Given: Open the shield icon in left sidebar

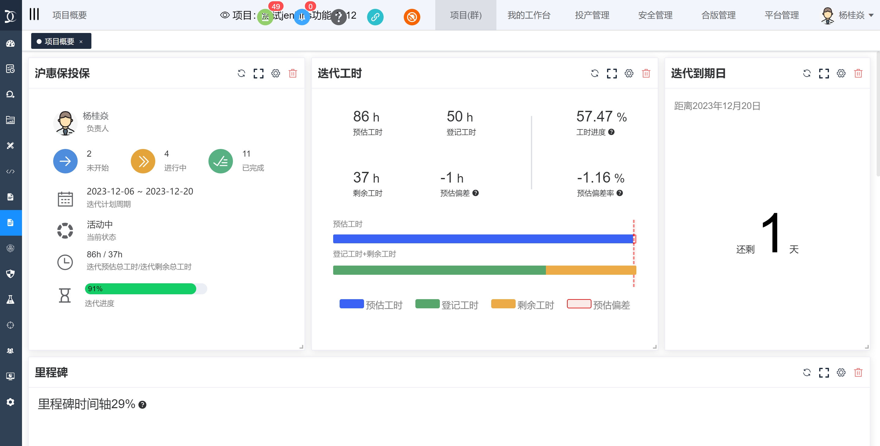Looking at the screenshot, I should click(10, 274).
